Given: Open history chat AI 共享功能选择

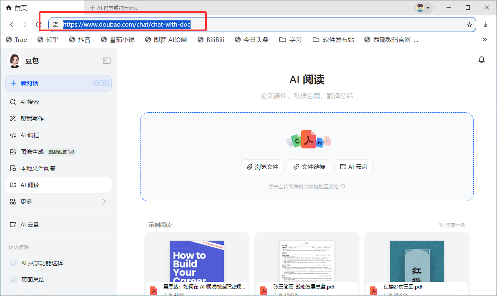Looking at the screenshot, I should 59,263.
